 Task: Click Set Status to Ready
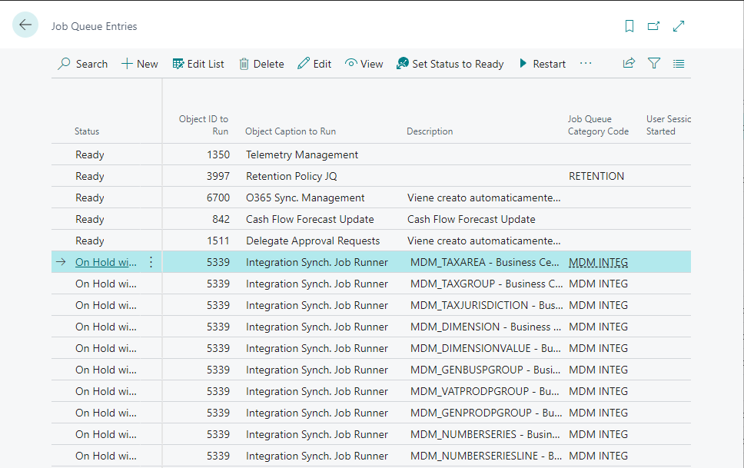coord(450,64)
